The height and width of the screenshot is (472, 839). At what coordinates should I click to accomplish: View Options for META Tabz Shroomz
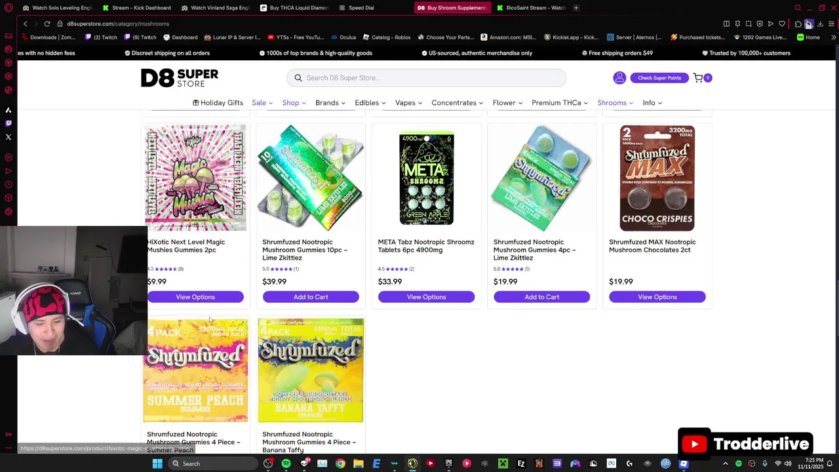point(426,297)
